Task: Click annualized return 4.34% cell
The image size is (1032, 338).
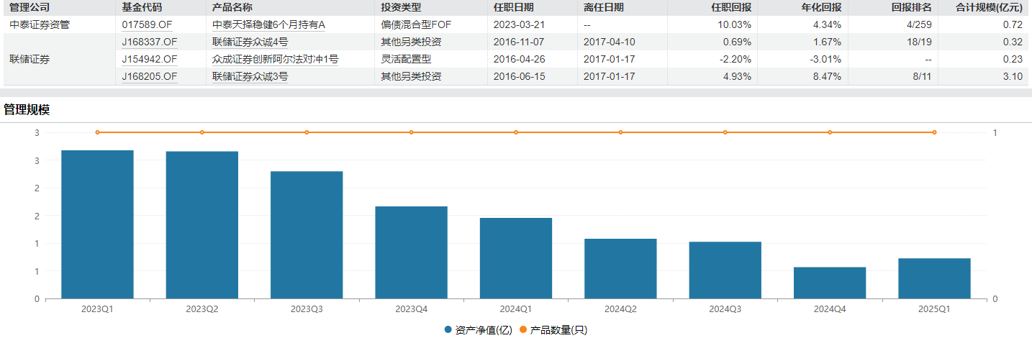Action: point(828,24)
